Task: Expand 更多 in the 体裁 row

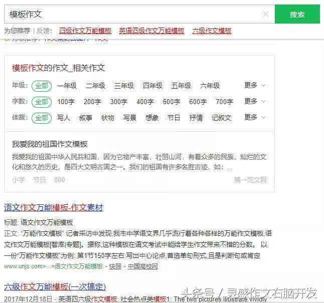Action: pos(255,117)
